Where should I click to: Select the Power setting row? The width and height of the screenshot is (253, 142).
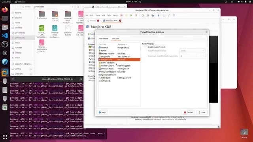click(119, 50)
